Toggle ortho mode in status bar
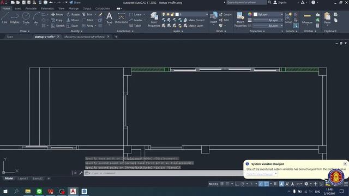The image size is (349, 196). coord(237,184)
